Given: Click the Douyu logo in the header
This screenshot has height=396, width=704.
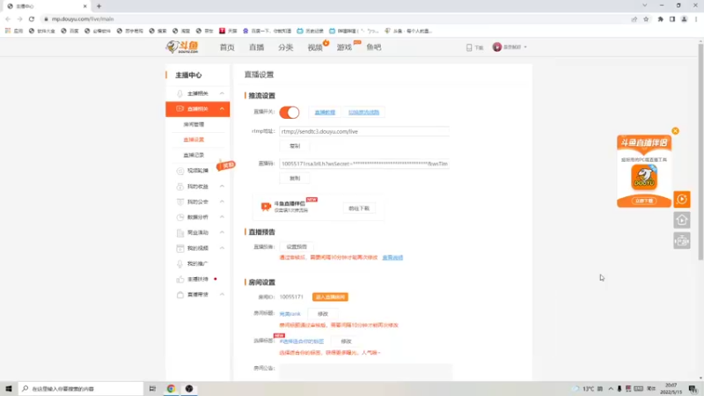Looking at the screenshot, I should [182, 47].
